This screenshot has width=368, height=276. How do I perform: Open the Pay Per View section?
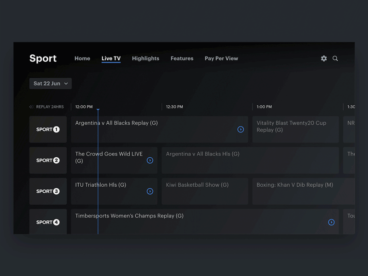pyautogui.click(x=221, y=58)
